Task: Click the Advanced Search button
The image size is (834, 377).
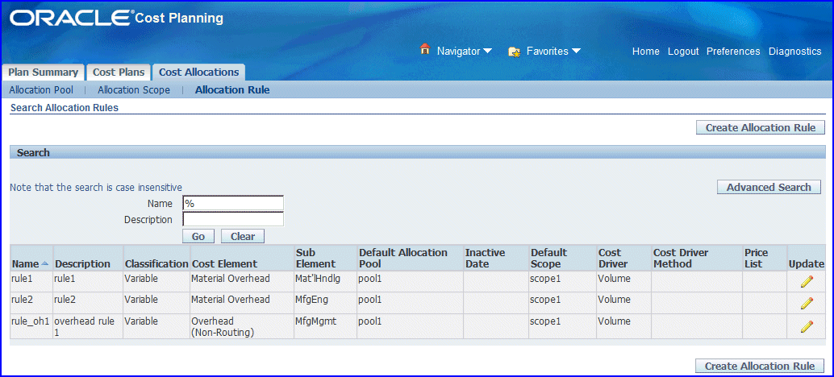Action: click(769, 187)
